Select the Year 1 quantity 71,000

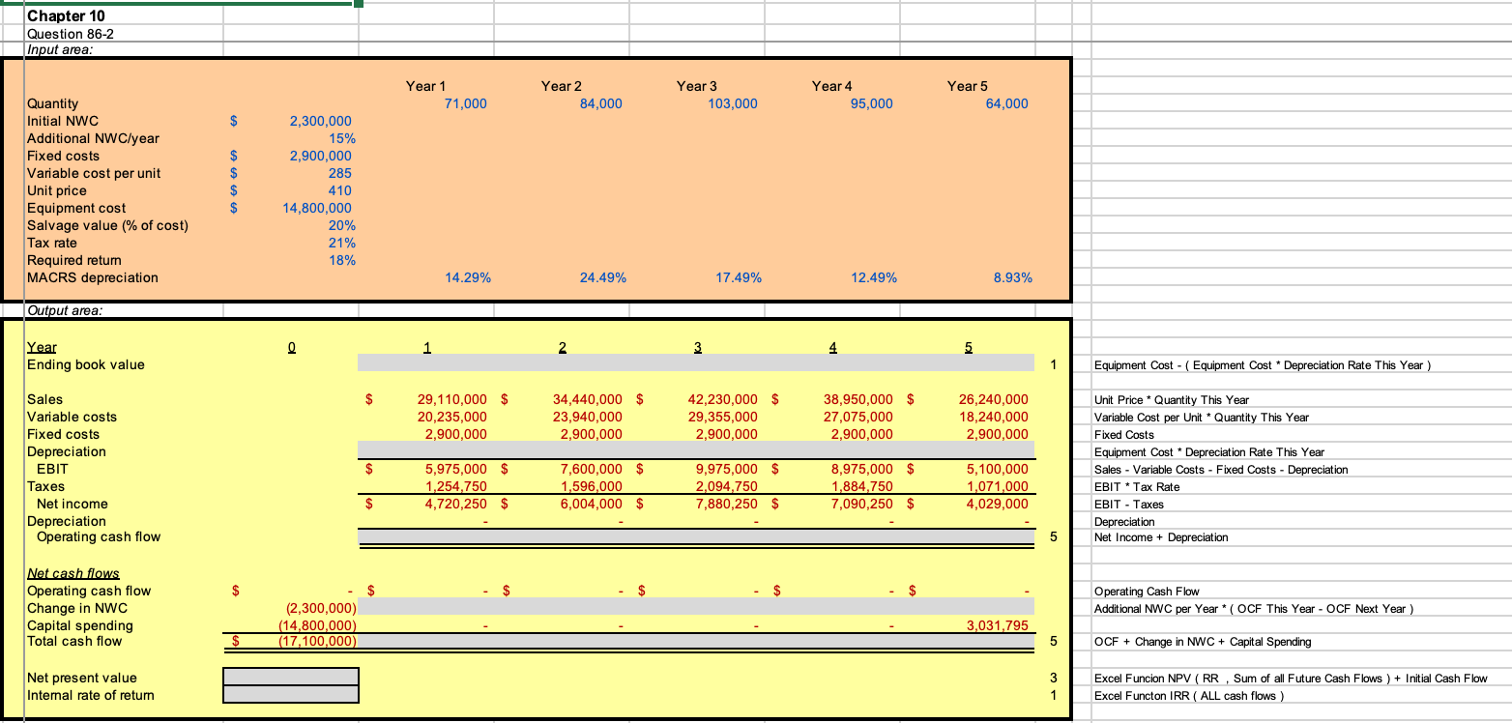click(x=464, y=103)
